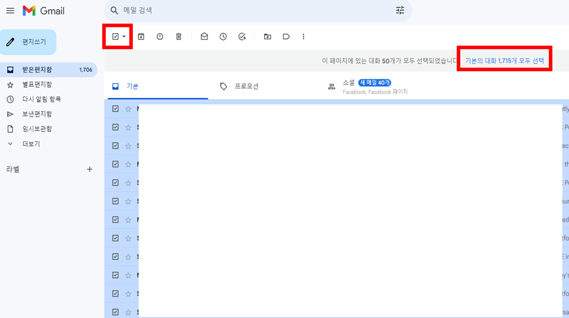Open the select-all dropdown arrow
Image resolution: width=569 pixels, height=318 pixels.
point(124,36)
